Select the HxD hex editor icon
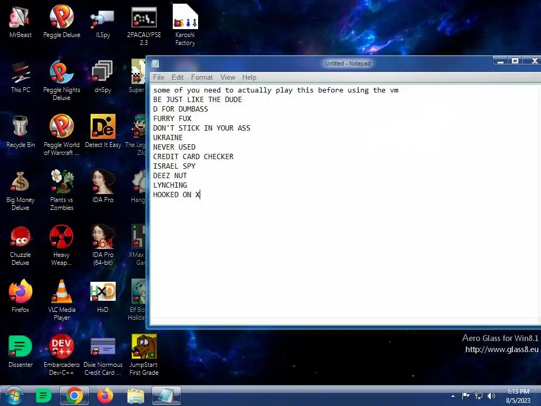The width and height of the screenshot is (541, 406). 103,296
